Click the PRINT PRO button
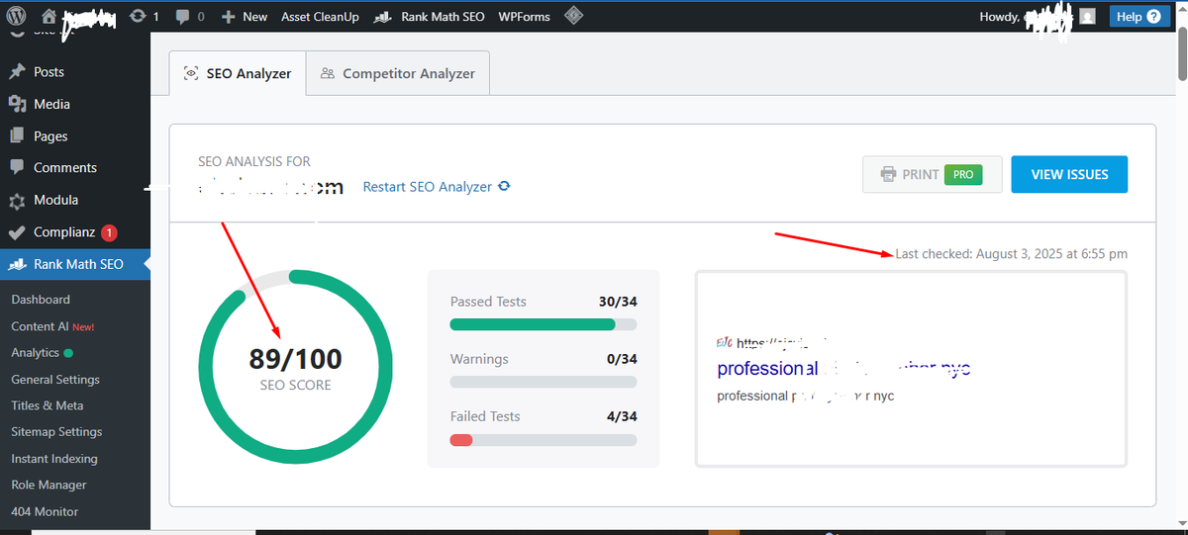The image size is (1188, 535). tap(932, 174)
